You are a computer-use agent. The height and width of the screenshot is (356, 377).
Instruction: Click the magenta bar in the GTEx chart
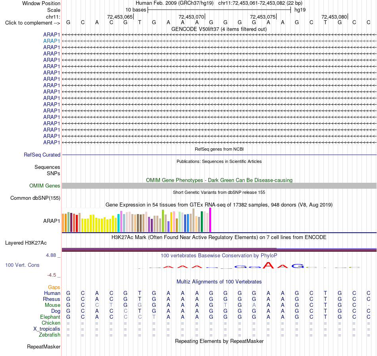point(210,220)
